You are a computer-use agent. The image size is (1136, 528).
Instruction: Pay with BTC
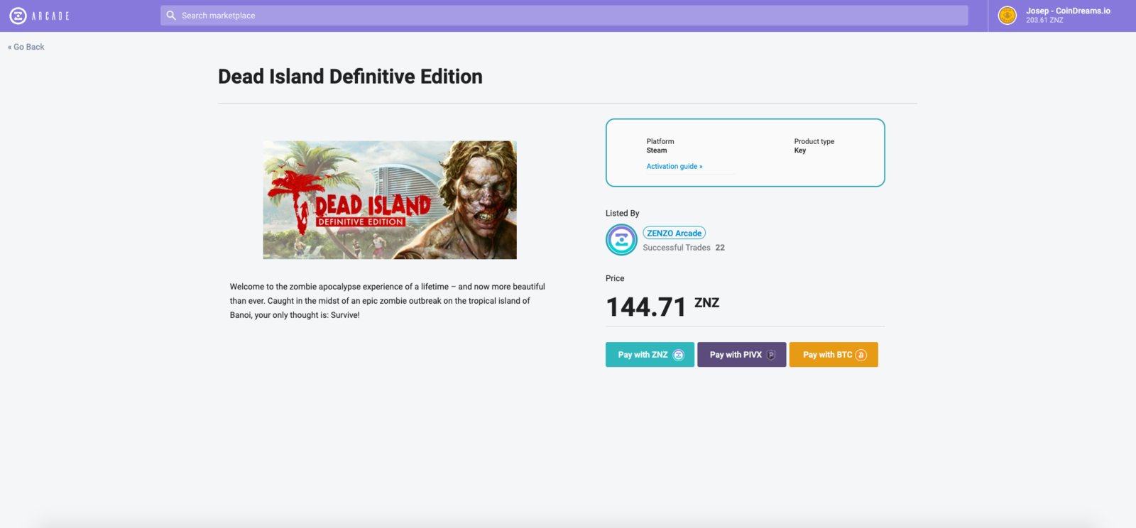834,355
